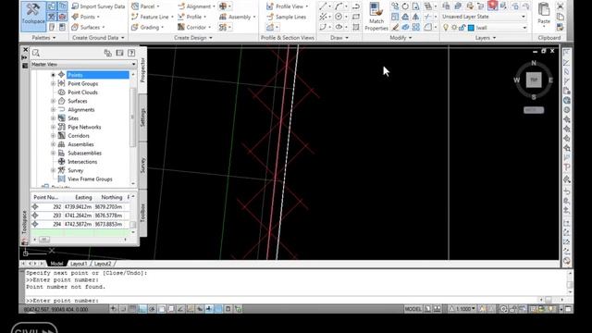Screen dimensions: 592x333
Task: Open the Master View dropdown in Toolspace
Action: [x=83, y=64]
